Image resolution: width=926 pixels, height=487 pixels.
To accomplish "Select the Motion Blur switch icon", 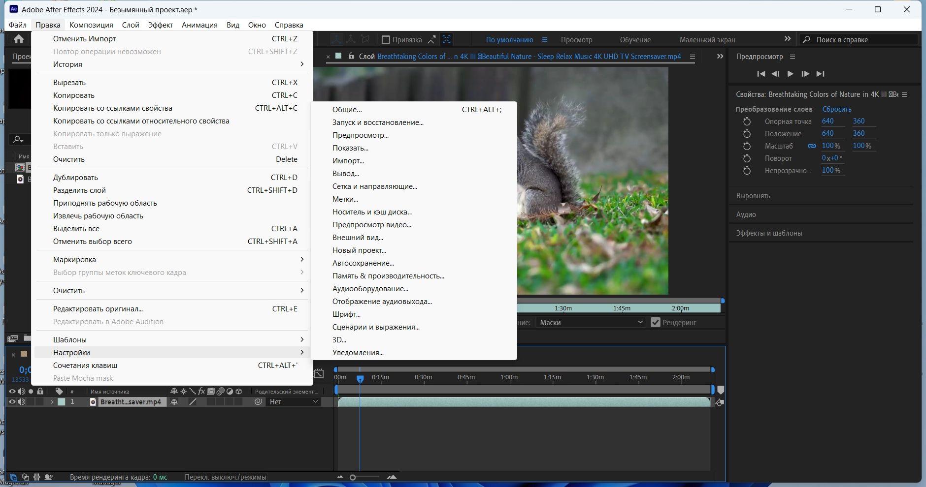I will tap(221, 392).
